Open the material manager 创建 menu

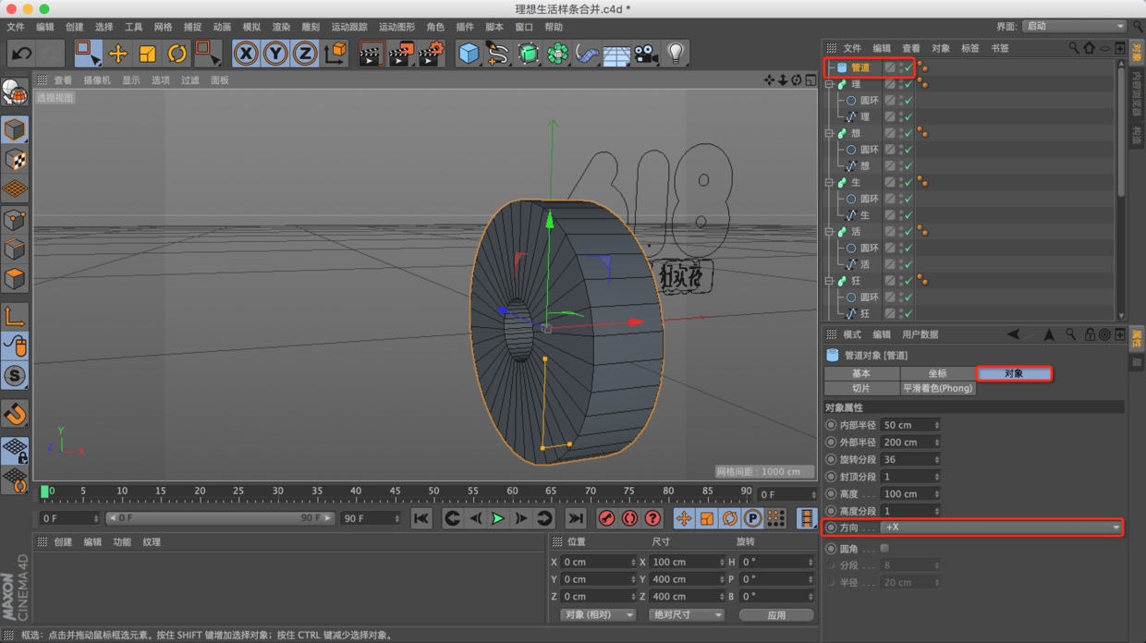coord(63,542)
